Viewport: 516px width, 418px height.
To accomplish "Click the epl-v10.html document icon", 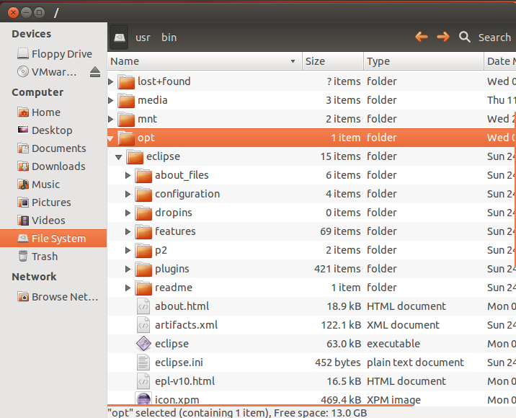I will click(x=143, y=381).
